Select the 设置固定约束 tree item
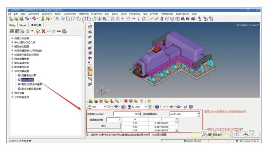Image resolution: width=280 pixels, height=154 pixels. (29, 75)
